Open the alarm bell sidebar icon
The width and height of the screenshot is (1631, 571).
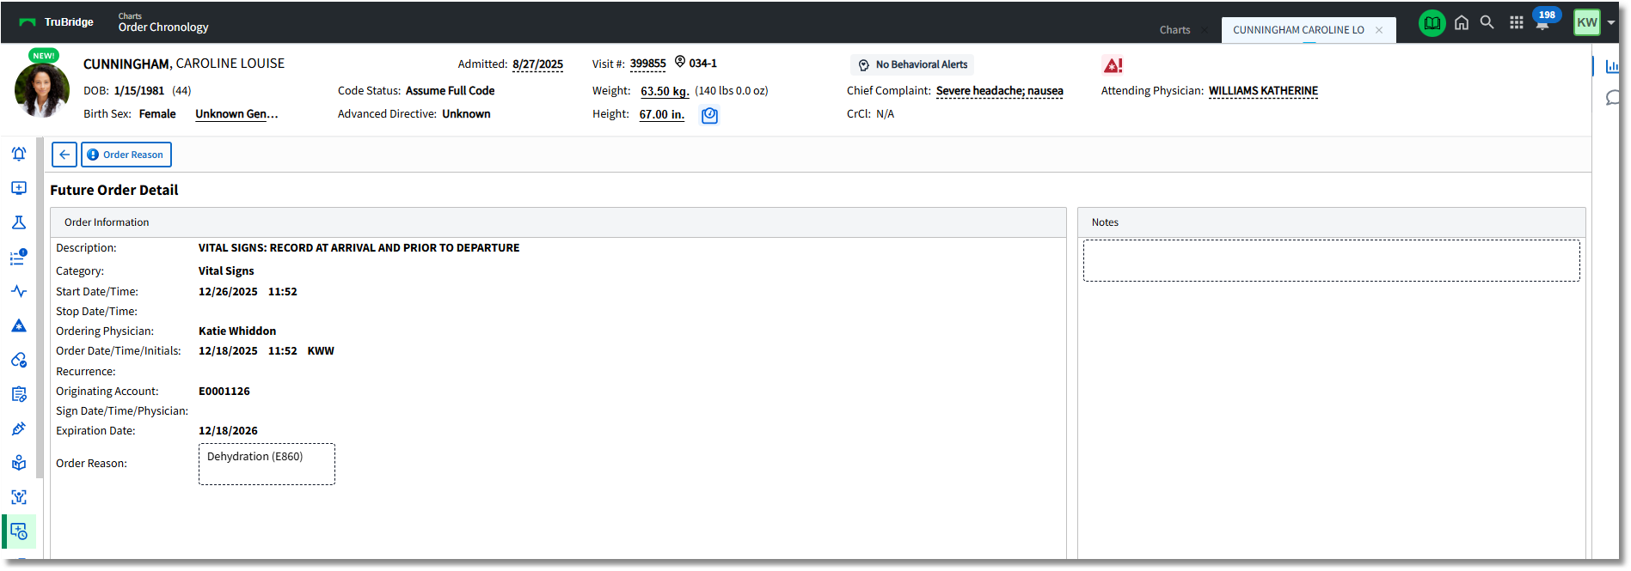pos(19,154)
